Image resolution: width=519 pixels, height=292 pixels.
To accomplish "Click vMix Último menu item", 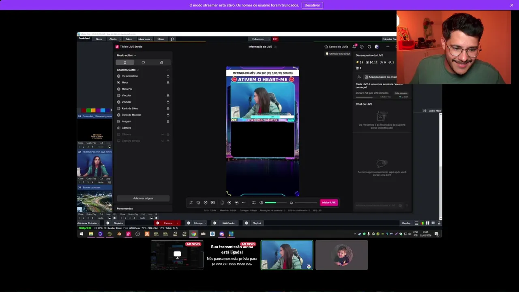I will tap(161, 39).
